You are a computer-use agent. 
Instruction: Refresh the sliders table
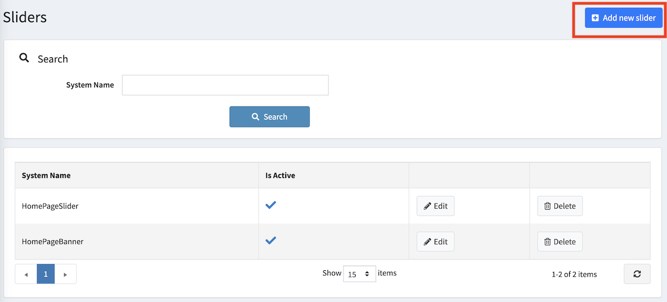point(637,274)
